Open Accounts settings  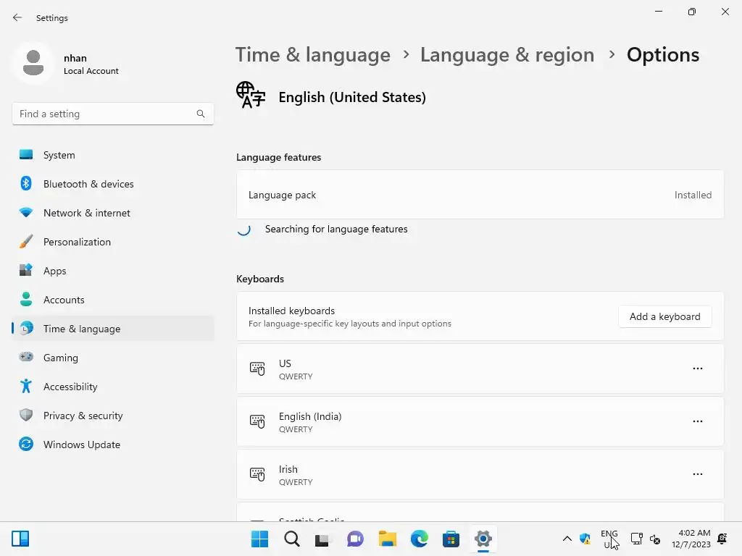[x=112, y=300]
